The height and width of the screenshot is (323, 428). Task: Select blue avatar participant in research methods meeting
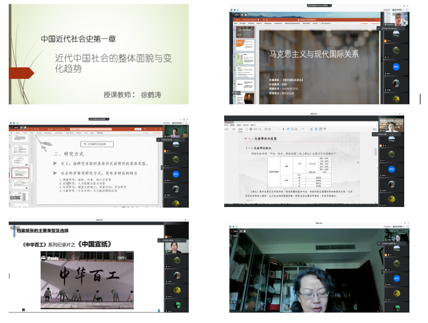coord(175,173)
